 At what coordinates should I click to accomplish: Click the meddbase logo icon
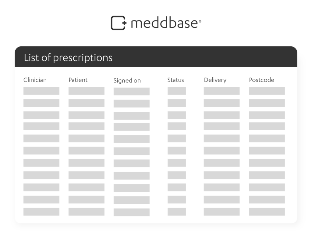point(119,23)
